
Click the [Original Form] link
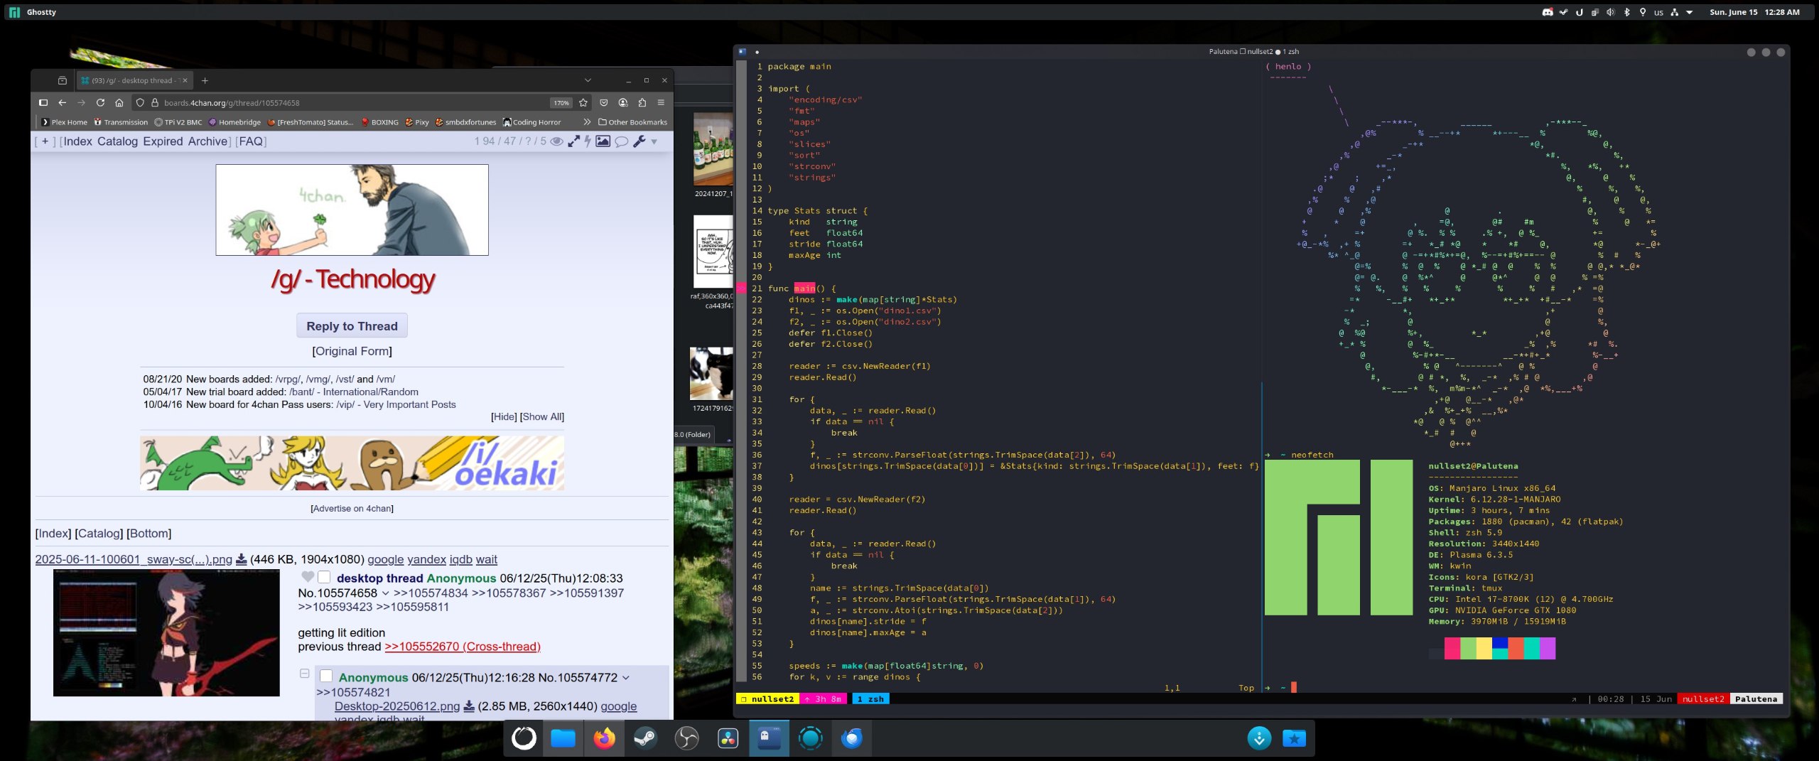pyautogui.click(x=352, y=351)
